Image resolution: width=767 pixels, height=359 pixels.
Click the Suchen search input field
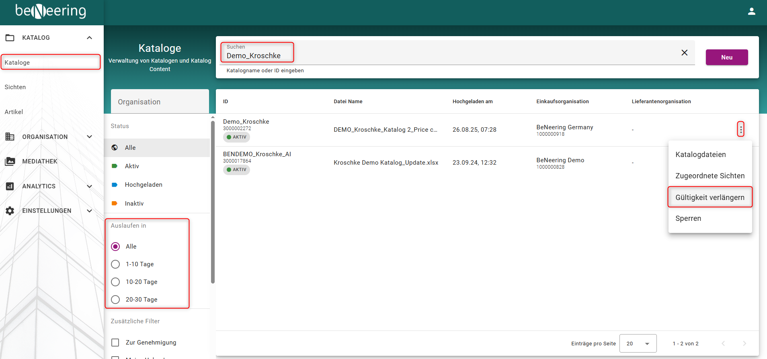(x=442, y=55)
